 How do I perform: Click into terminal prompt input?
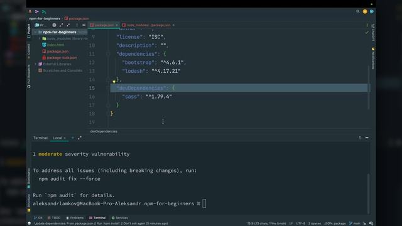pos(204,203)
